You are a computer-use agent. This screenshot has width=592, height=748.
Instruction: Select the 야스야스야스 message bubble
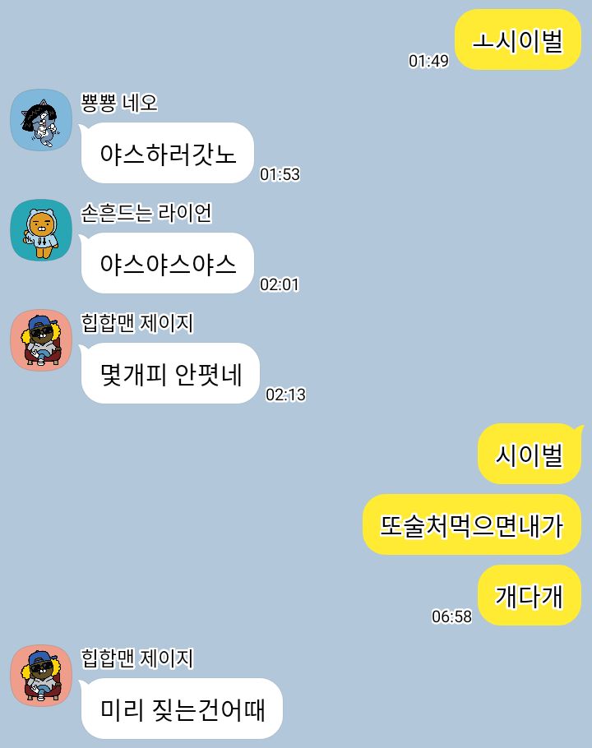pos(167,263)
